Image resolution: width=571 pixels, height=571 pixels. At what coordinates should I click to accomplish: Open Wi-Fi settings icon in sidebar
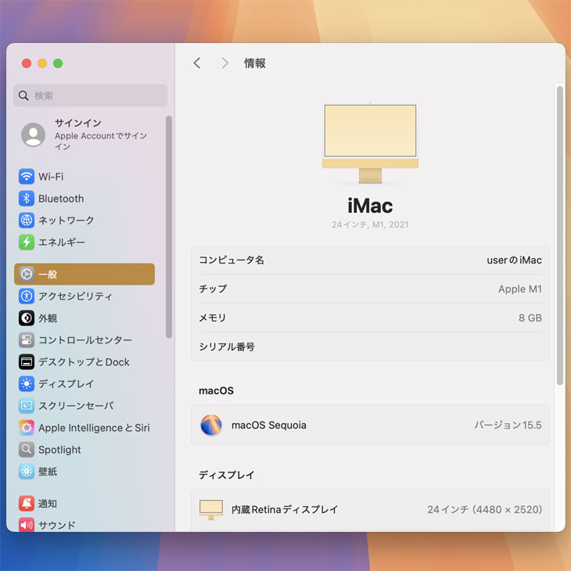click(x=27, y=177)
